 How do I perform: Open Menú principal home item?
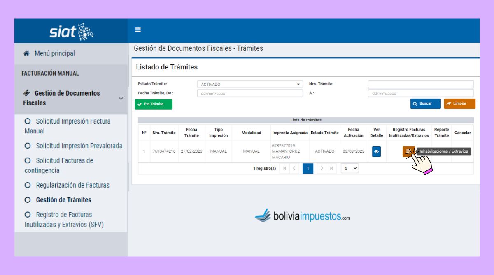[x=54, y=53]
